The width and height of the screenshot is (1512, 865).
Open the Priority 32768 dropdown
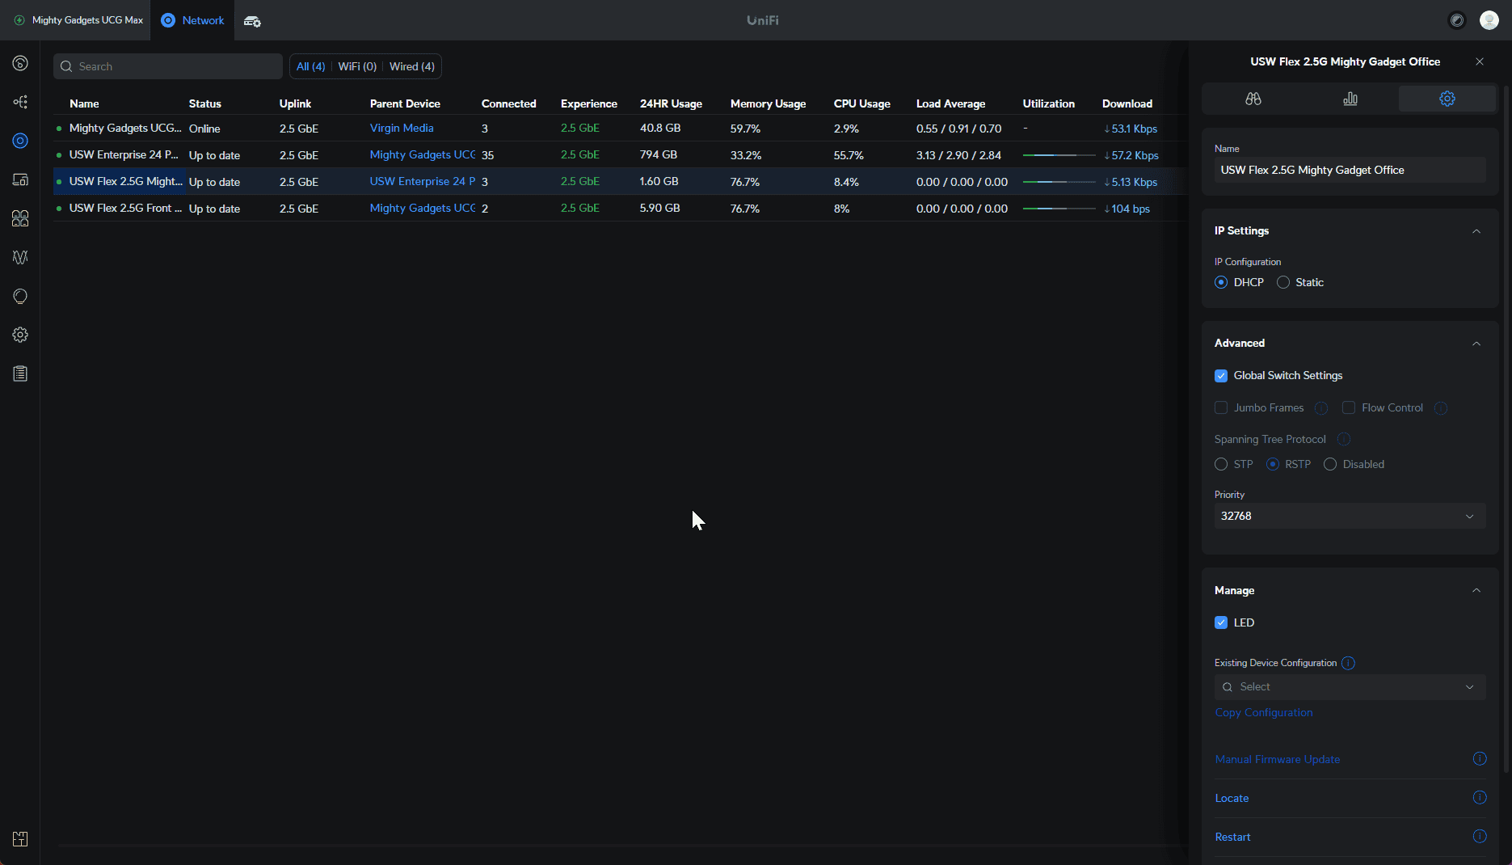click(x=1350, y=516)
